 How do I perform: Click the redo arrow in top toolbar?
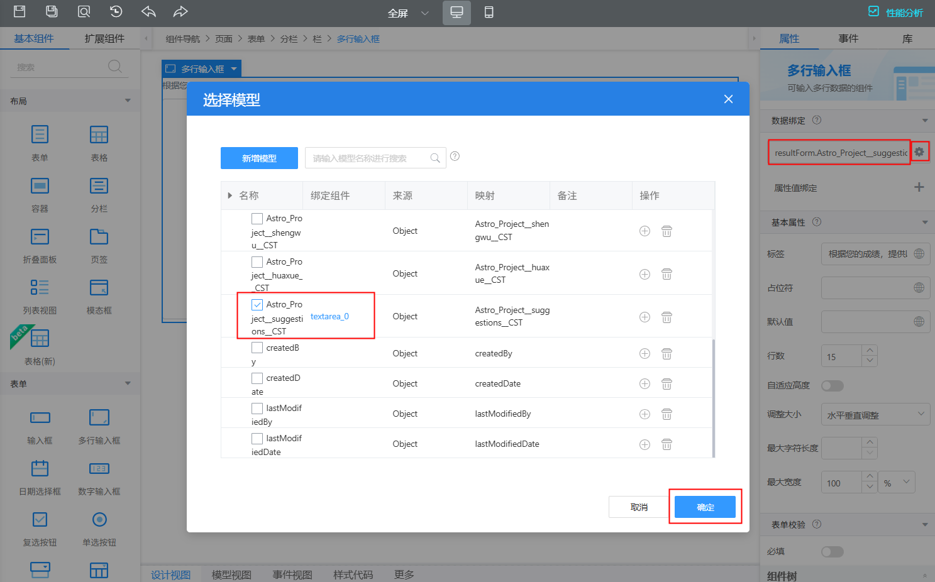[x=180, y=12]
